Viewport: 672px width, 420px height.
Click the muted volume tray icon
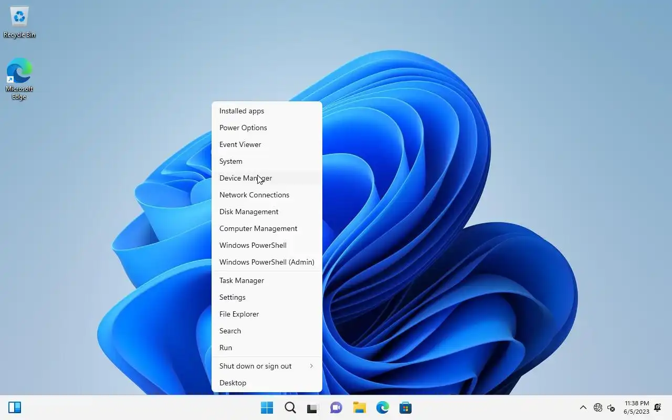pyautogui.click(x=611, y=407)
